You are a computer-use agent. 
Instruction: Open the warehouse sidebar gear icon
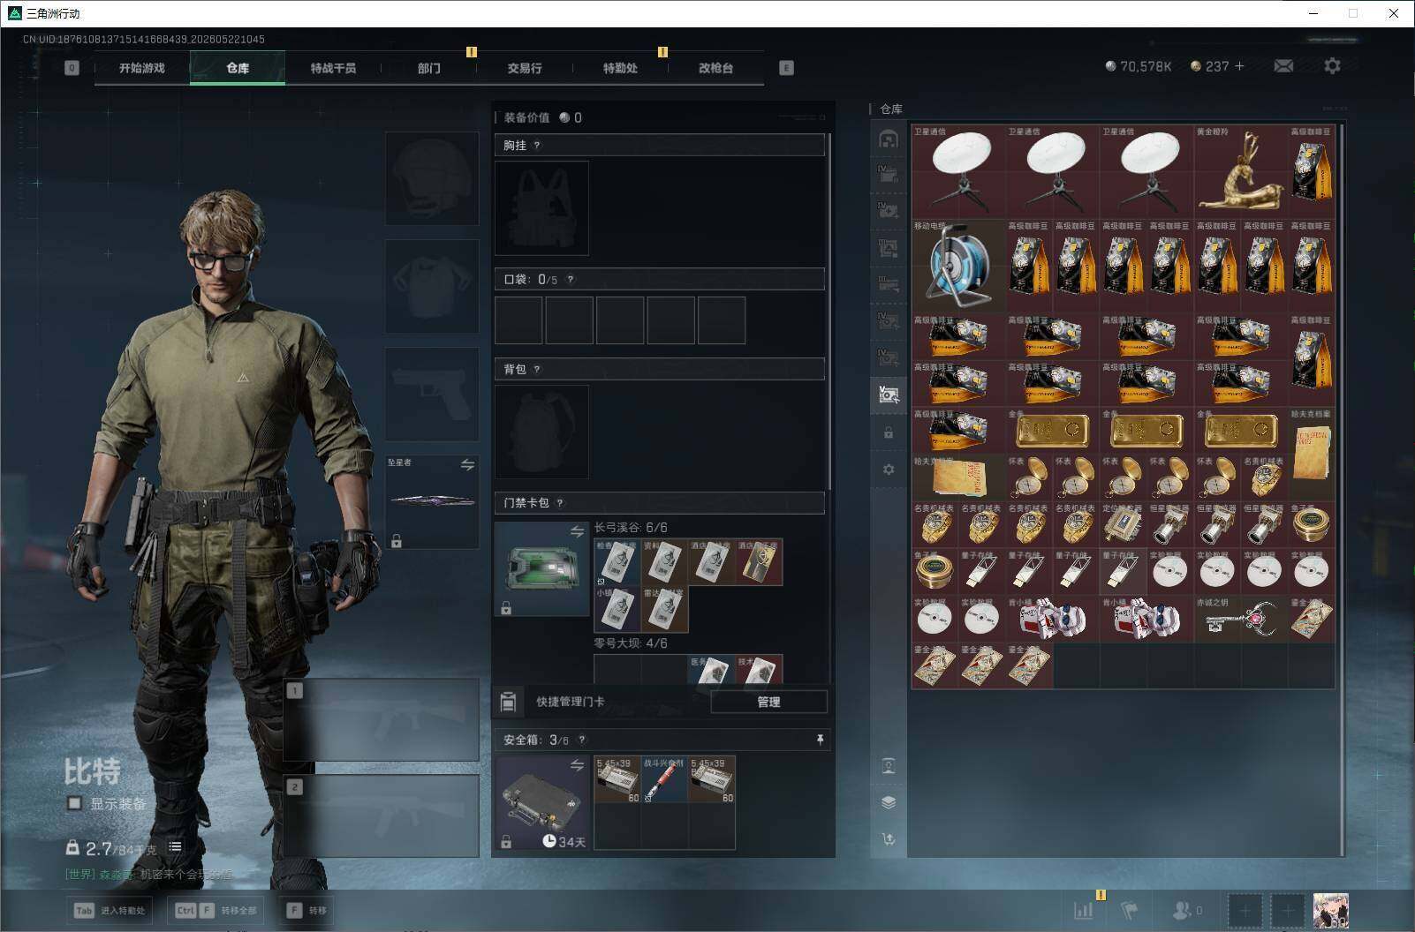889,470
